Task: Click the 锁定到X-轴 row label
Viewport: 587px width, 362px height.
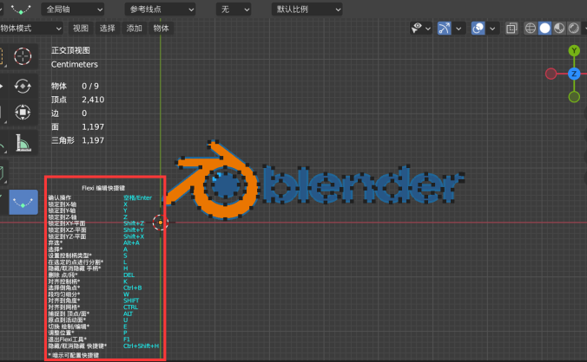Action: point(63,204)
